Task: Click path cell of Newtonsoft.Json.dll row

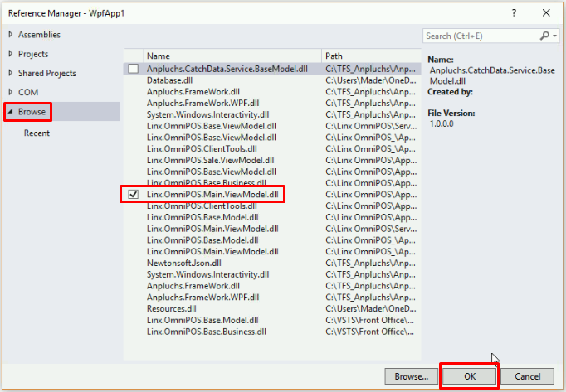Action: point(370,264)
